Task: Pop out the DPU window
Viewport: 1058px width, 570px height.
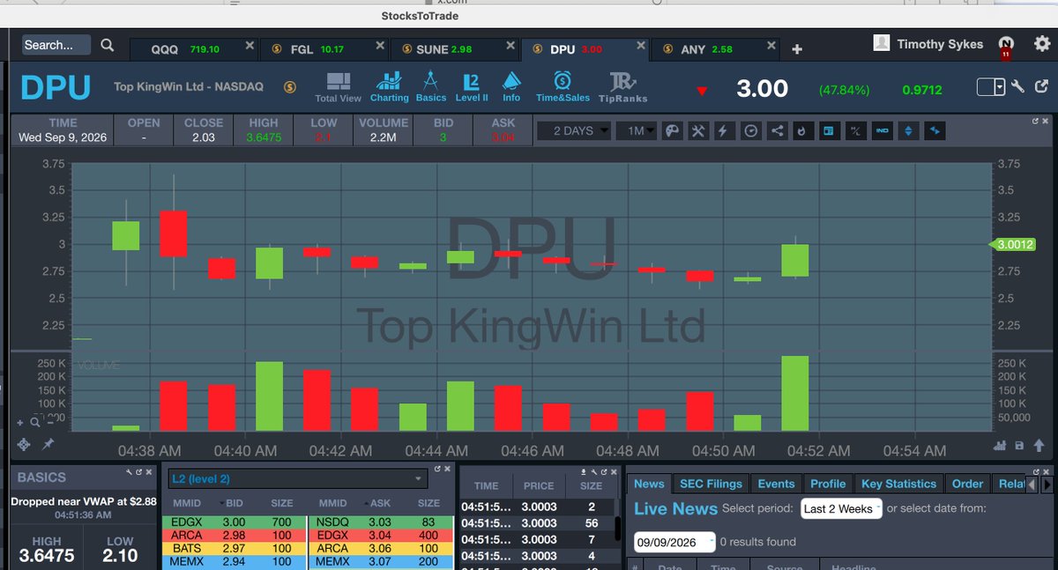Action: (x=1041, y=87)
